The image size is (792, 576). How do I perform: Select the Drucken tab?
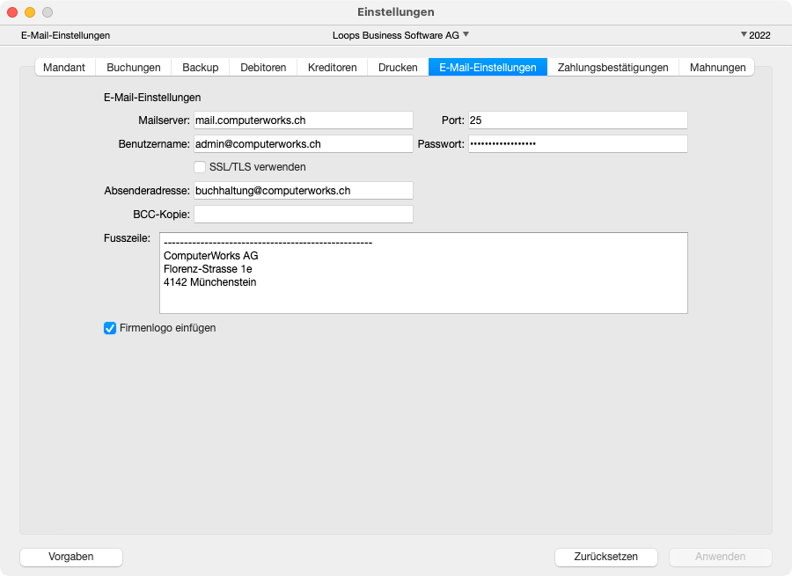point(398,67)
